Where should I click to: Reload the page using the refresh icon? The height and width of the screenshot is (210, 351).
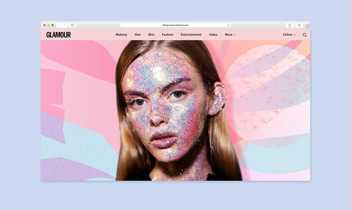click(x=228, y=25)
